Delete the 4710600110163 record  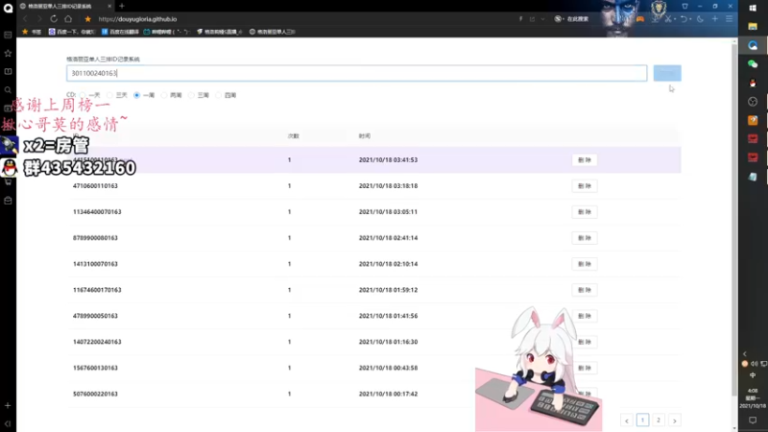coord(585,186)
